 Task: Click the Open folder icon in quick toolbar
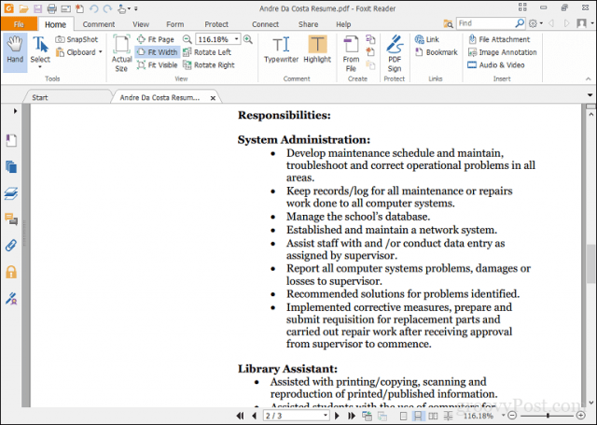pos(23,8)
